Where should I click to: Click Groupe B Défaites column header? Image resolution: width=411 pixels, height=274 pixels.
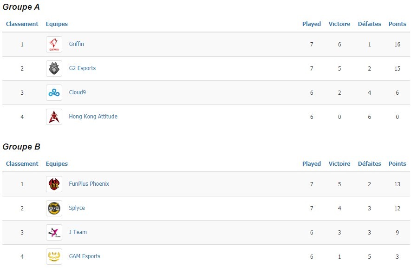coord(369,163)
